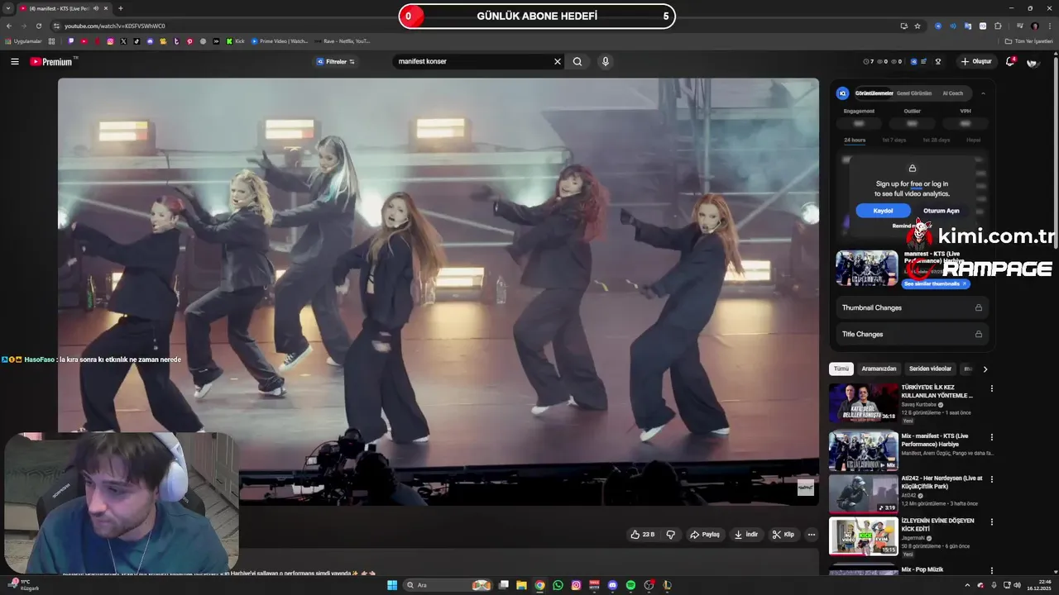The height and width of the screenshot is (595, 1059).
Task: Go to the YouTube Premium home logo
Action: 52,61
